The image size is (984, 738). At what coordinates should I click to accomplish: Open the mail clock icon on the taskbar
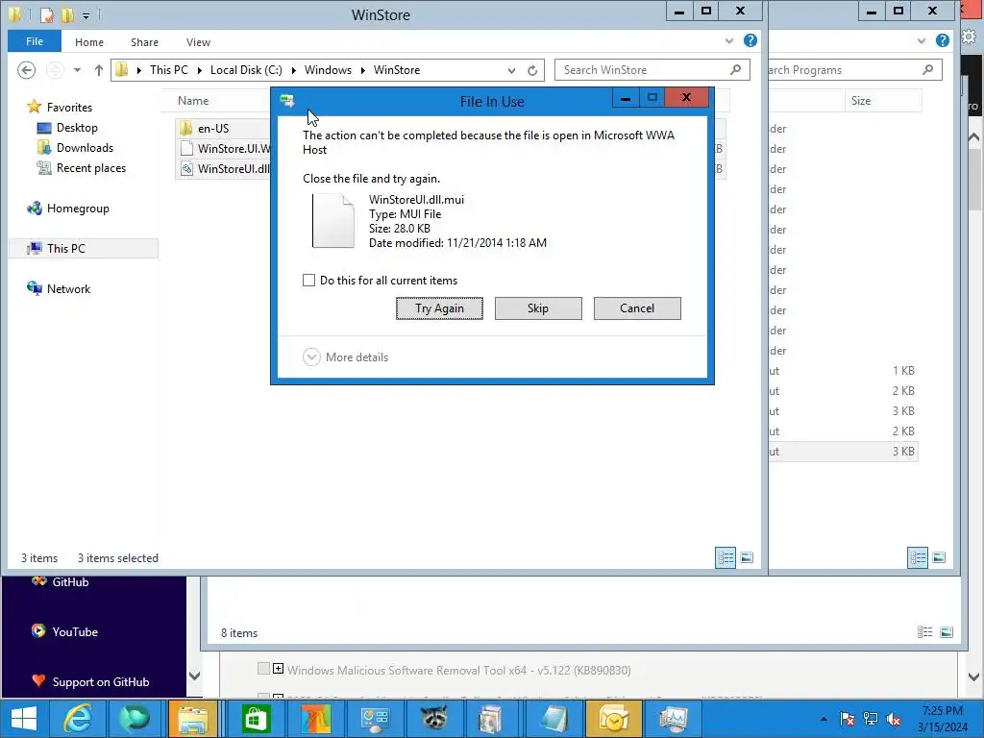coord(613,719)
